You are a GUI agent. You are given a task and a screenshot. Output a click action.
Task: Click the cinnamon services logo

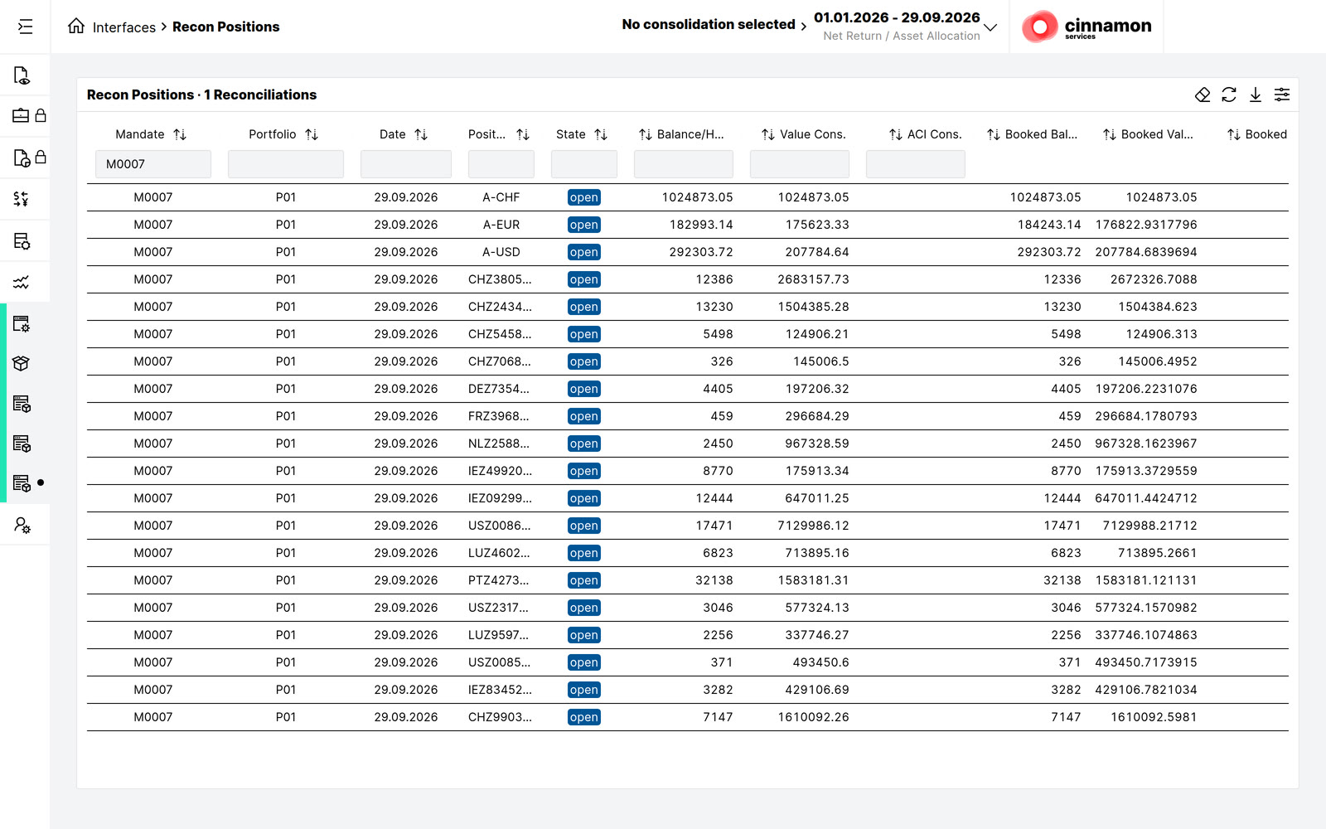pyautogui.click(x=1086, y=27)
